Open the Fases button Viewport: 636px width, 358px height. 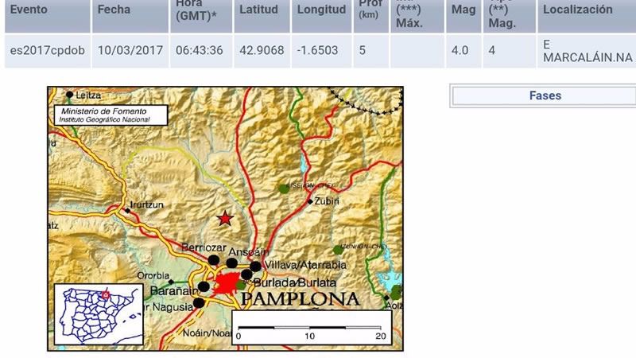[545, 95]
